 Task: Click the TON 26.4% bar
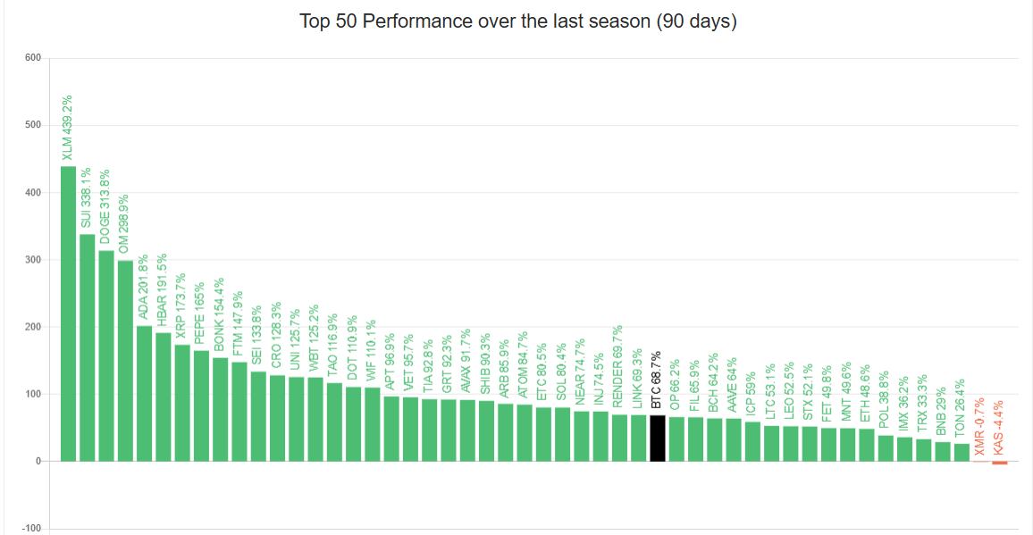(x=962, y=452)
